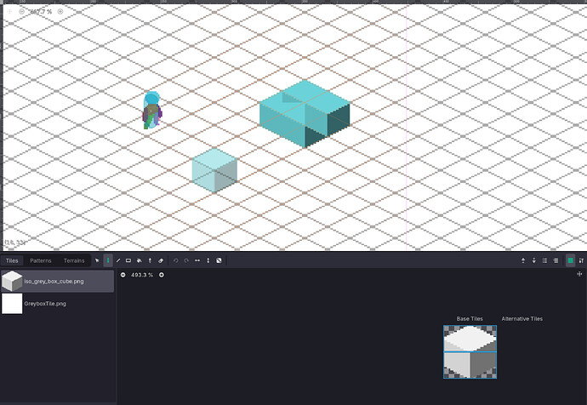Activate the tile Picker tool
The height and width of the screenshot is (405, 587).
[150, 260]
